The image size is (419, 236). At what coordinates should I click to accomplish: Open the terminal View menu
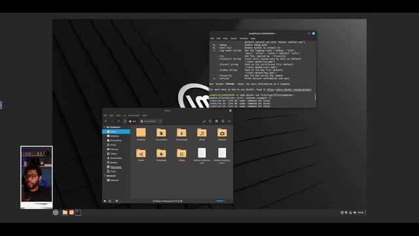point(225,39)
